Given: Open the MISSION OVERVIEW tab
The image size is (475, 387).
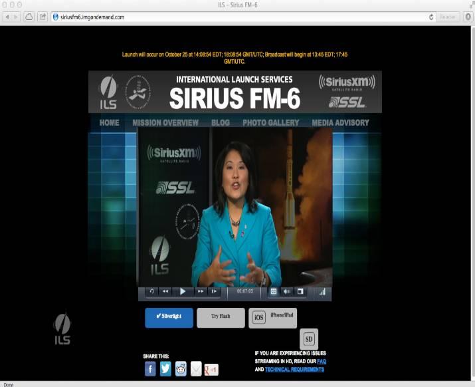Looking at the screenshot, I should point(165,123).
